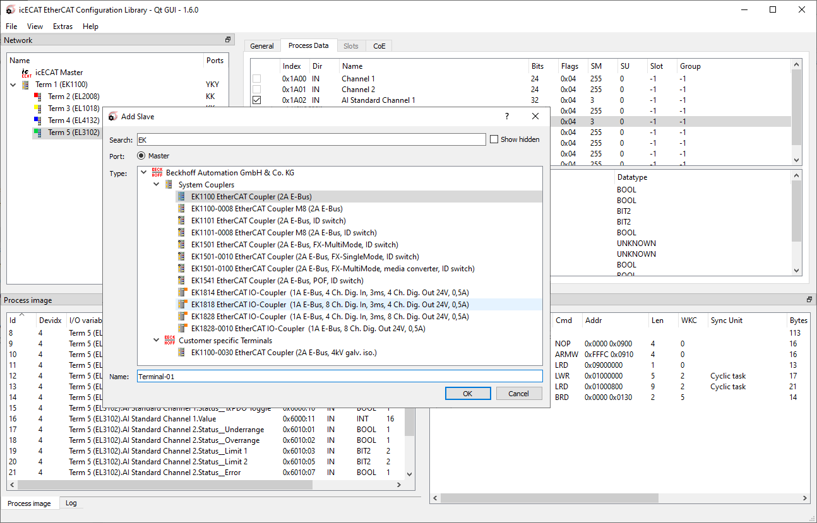
Task: Open the Help menu
Action: (x=91, y=26)
